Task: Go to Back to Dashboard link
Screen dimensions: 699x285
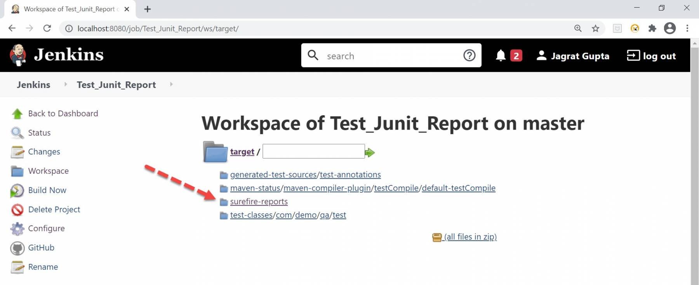Action: point(63,114)
